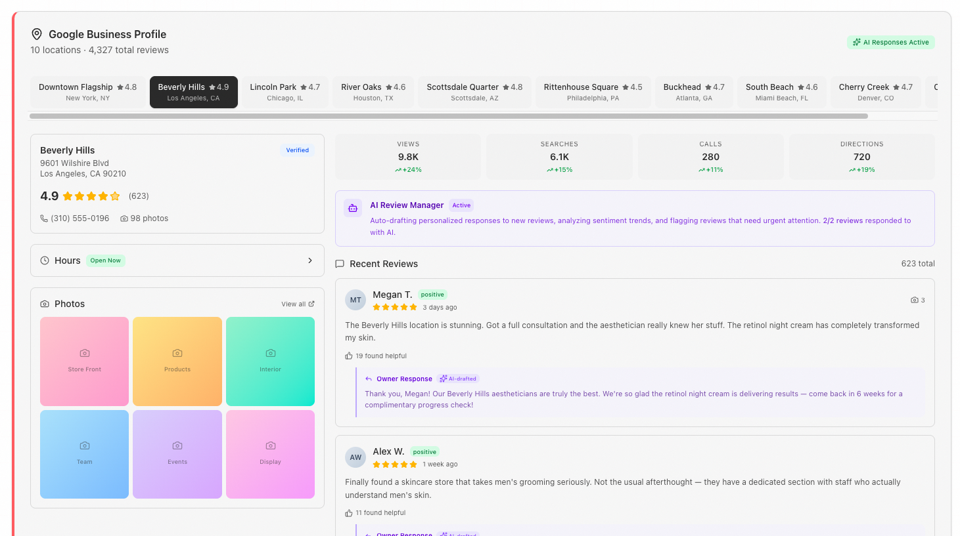Open the Interior photo thumbnail
Viewport: 960px width, 536px height.
point(270,361)
